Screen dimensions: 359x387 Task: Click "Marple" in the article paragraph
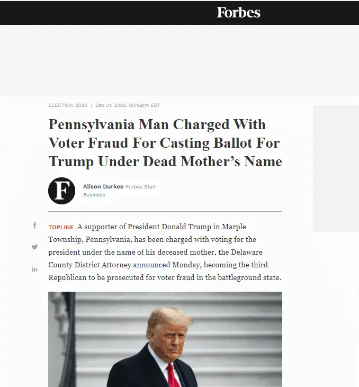tap(235, 227)
